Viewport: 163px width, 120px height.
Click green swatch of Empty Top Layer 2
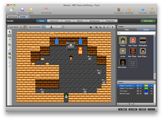click(x=146, y=88)
